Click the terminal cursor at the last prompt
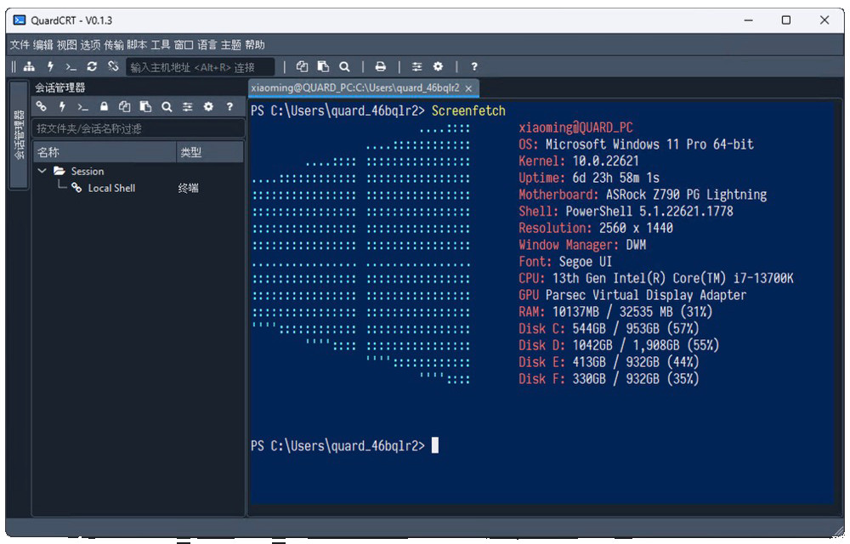 434,445
